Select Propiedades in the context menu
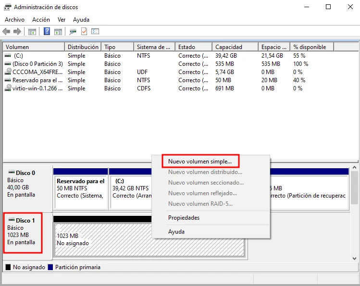Screen dimensions: 360x286 pyautogui.click(x=184, y=218)
